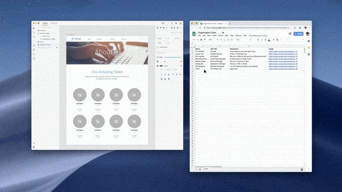Click the Google Sheets logo icon

194,34
